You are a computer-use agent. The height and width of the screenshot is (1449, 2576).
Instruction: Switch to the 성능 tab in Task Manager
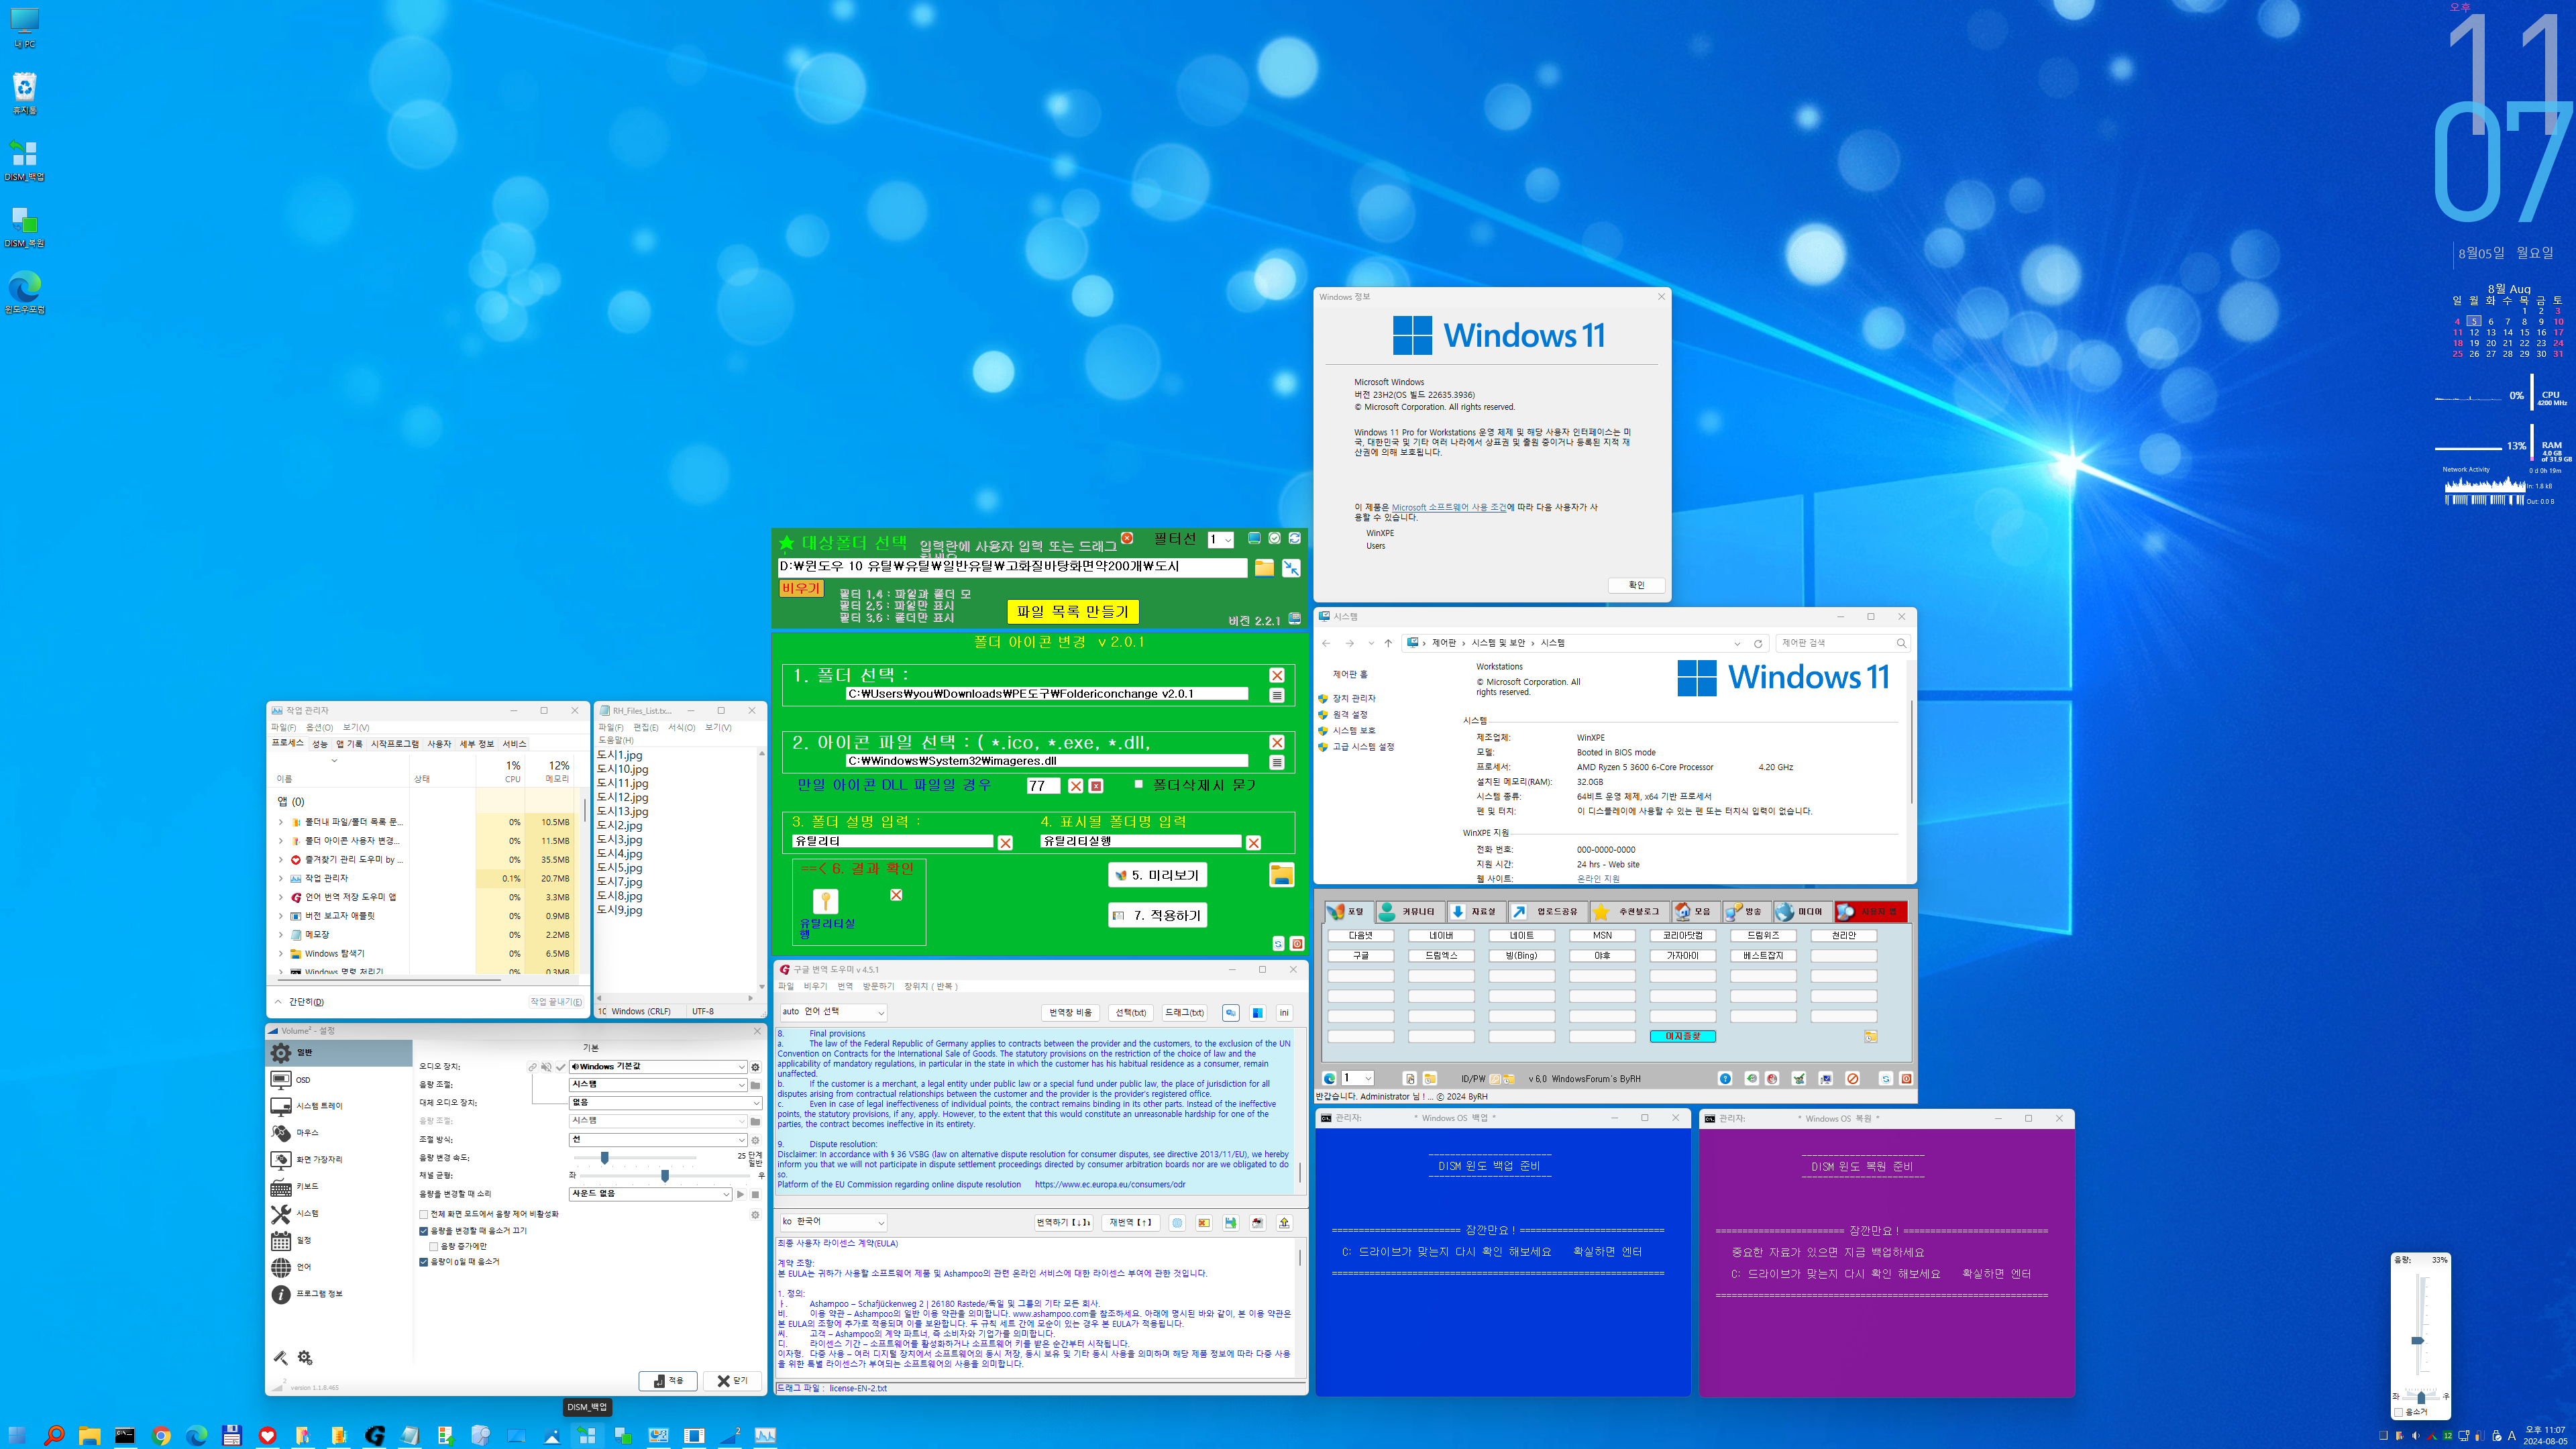(x=319, y=744)
